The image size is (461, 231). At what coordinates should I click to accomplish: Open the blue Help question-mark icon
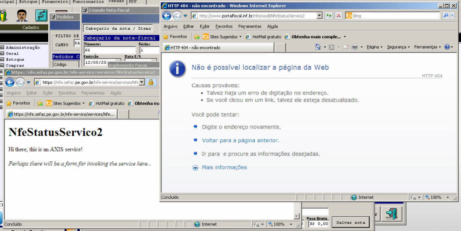tap(447, 47)
